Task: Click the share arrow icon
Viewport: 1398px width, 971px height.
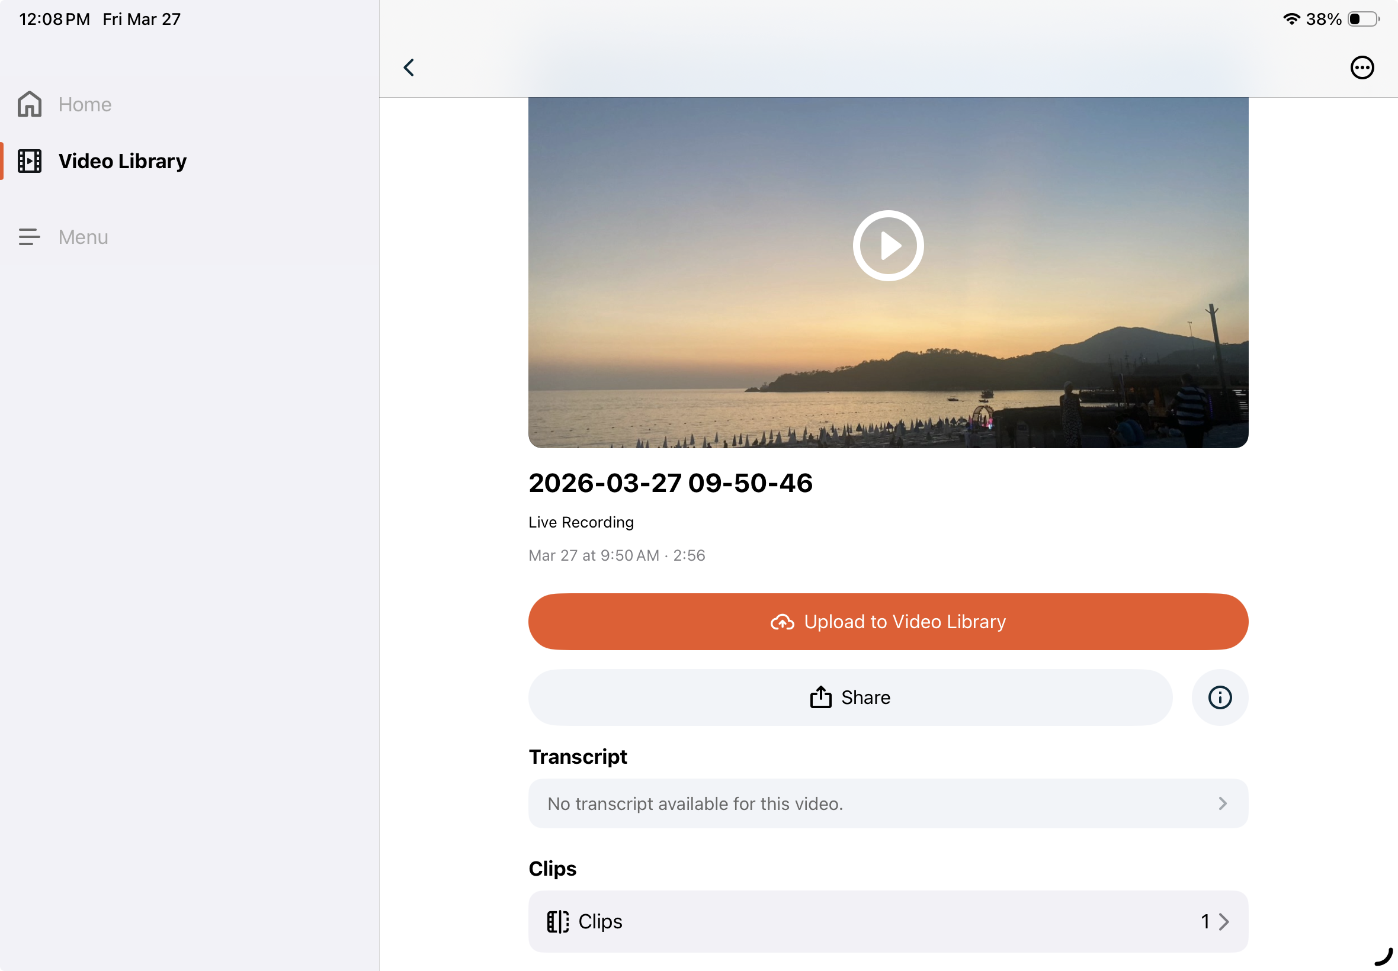Action: click(820, 697)
